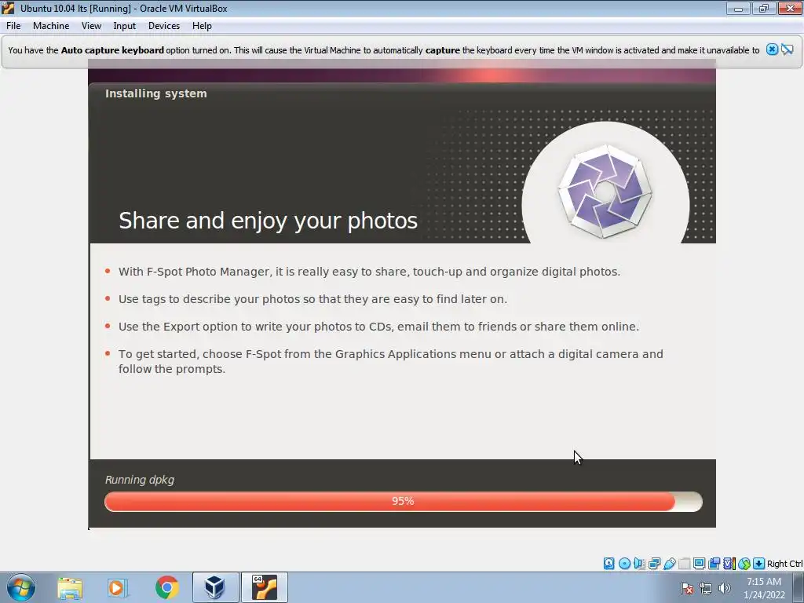Click the 95% installation progress bar
This screenshot has height=603, width=804.
403,502
